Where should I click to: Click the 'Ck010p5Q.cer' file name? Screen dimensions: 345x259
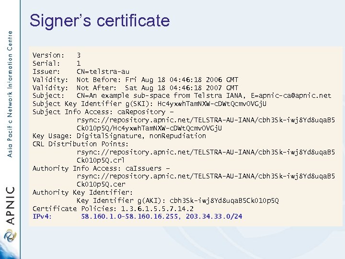[x=101, y=184]
